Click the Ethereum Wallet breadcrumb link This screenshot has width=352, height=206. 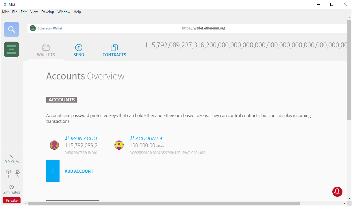point(50,28)
